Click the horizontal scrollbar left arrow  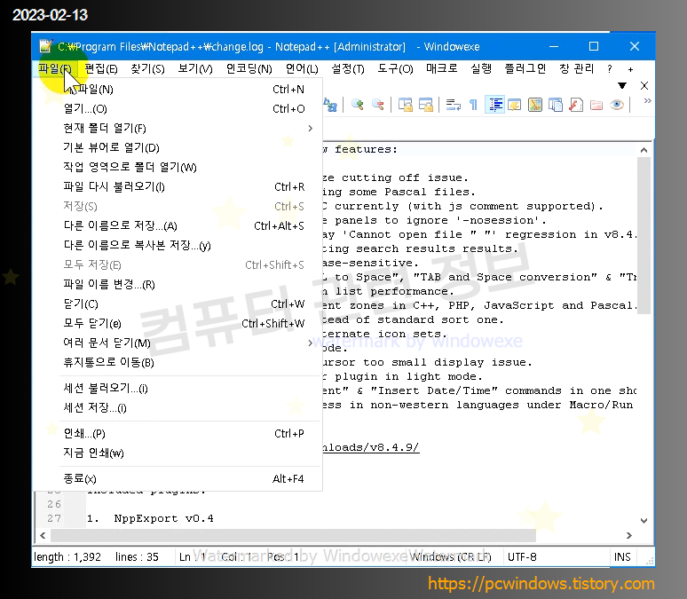pyautogui.click(x=43, y=535)
